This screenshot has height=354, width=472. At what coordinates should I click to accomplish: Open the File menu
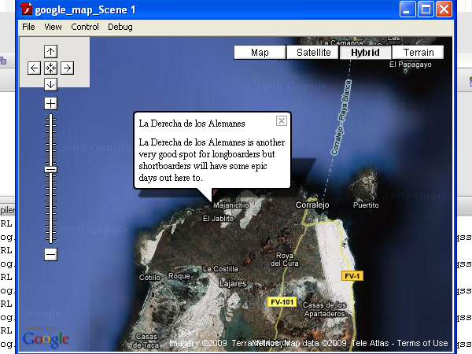(28, 27)
